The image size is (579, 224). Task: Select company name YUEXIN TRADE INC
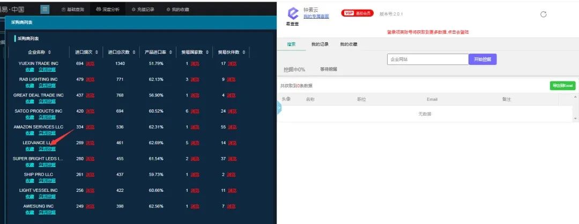coord(39,63)
